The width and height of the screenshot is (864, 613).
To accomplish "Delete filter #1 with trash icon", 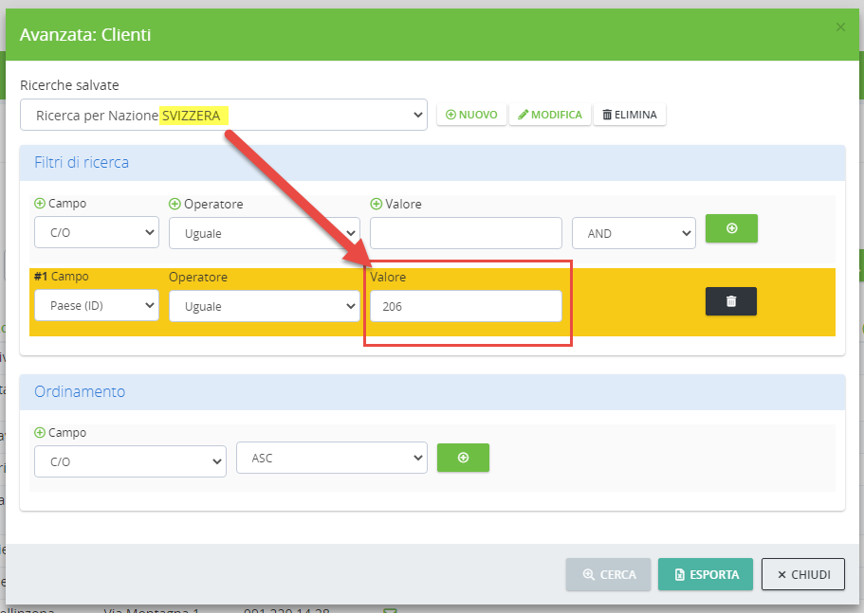I will (x=730, y=301).
